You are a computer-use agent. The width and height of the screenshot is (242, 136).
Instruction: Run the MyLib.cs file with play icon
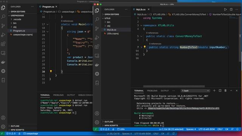tap(225, 9)
